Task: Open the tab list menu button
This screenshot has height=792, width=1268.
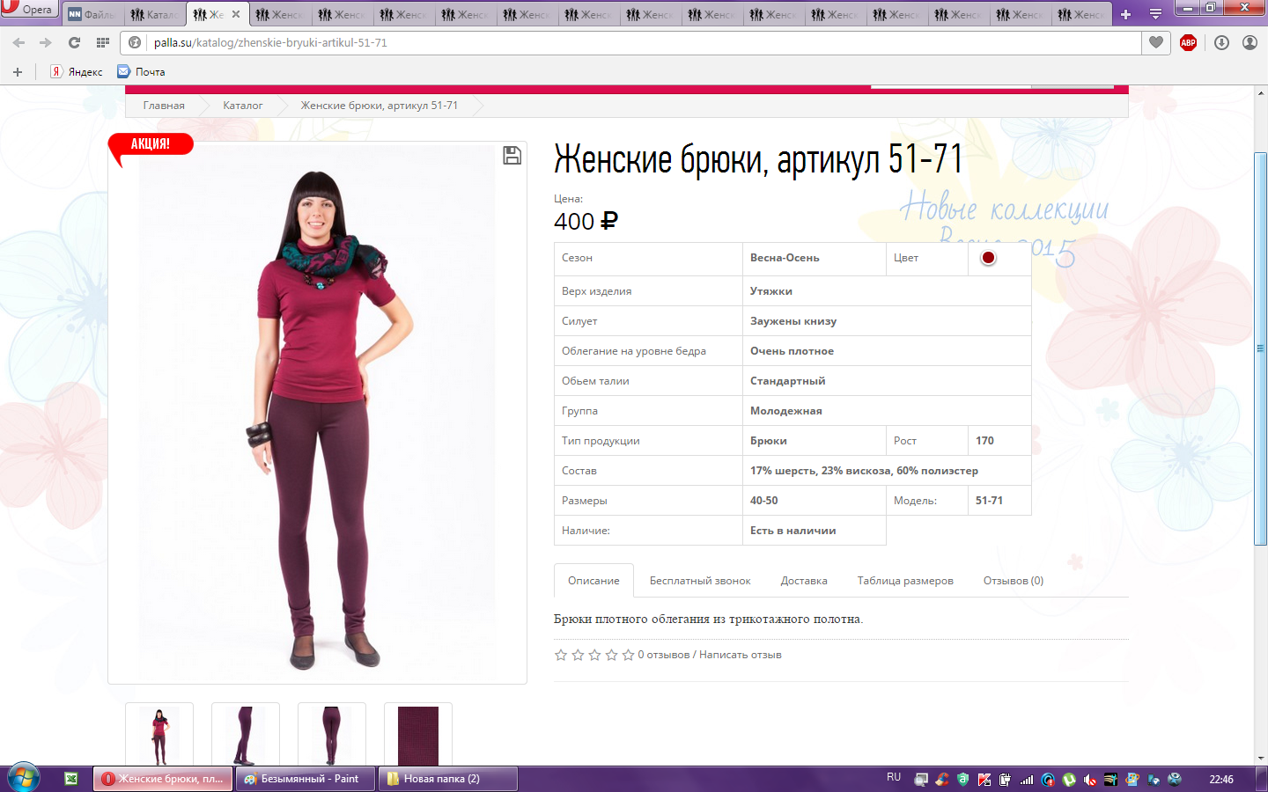Action: point(1155,14)
